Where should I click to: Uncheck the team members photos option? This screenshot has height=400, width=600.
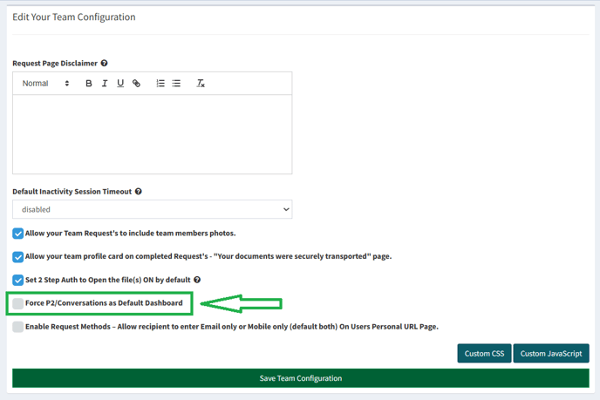tap(18, 234)
